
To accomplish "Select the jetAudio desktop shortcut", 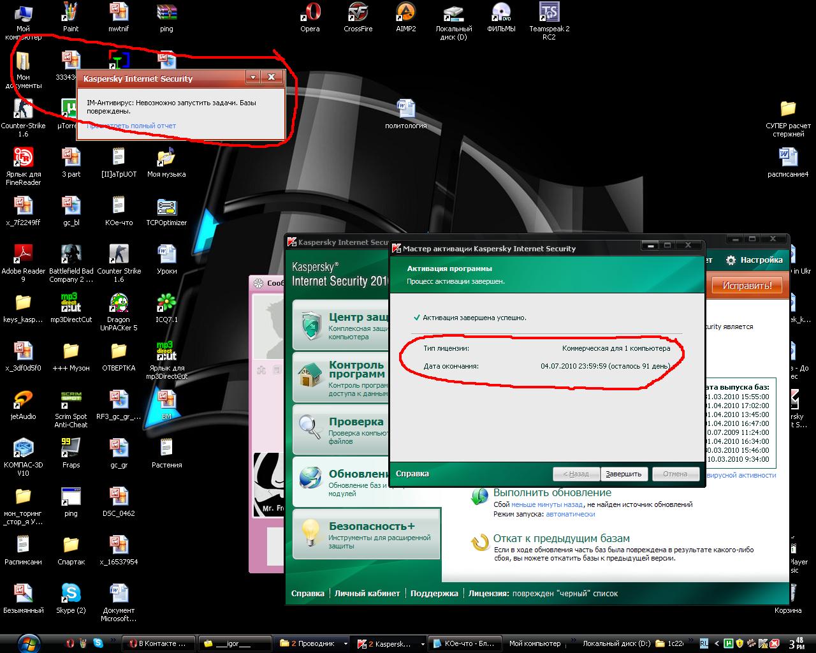I will 23,405.
